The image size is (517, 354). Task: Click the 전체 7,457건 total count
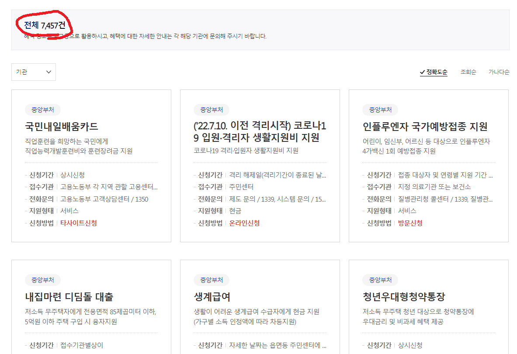[x=45, y=25]
